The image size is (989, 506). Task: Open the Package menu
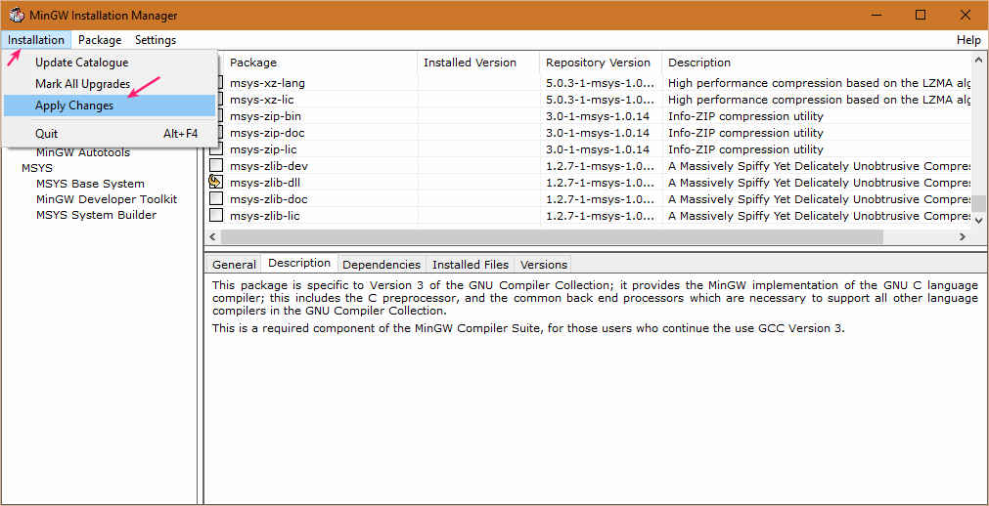point(100,40)
